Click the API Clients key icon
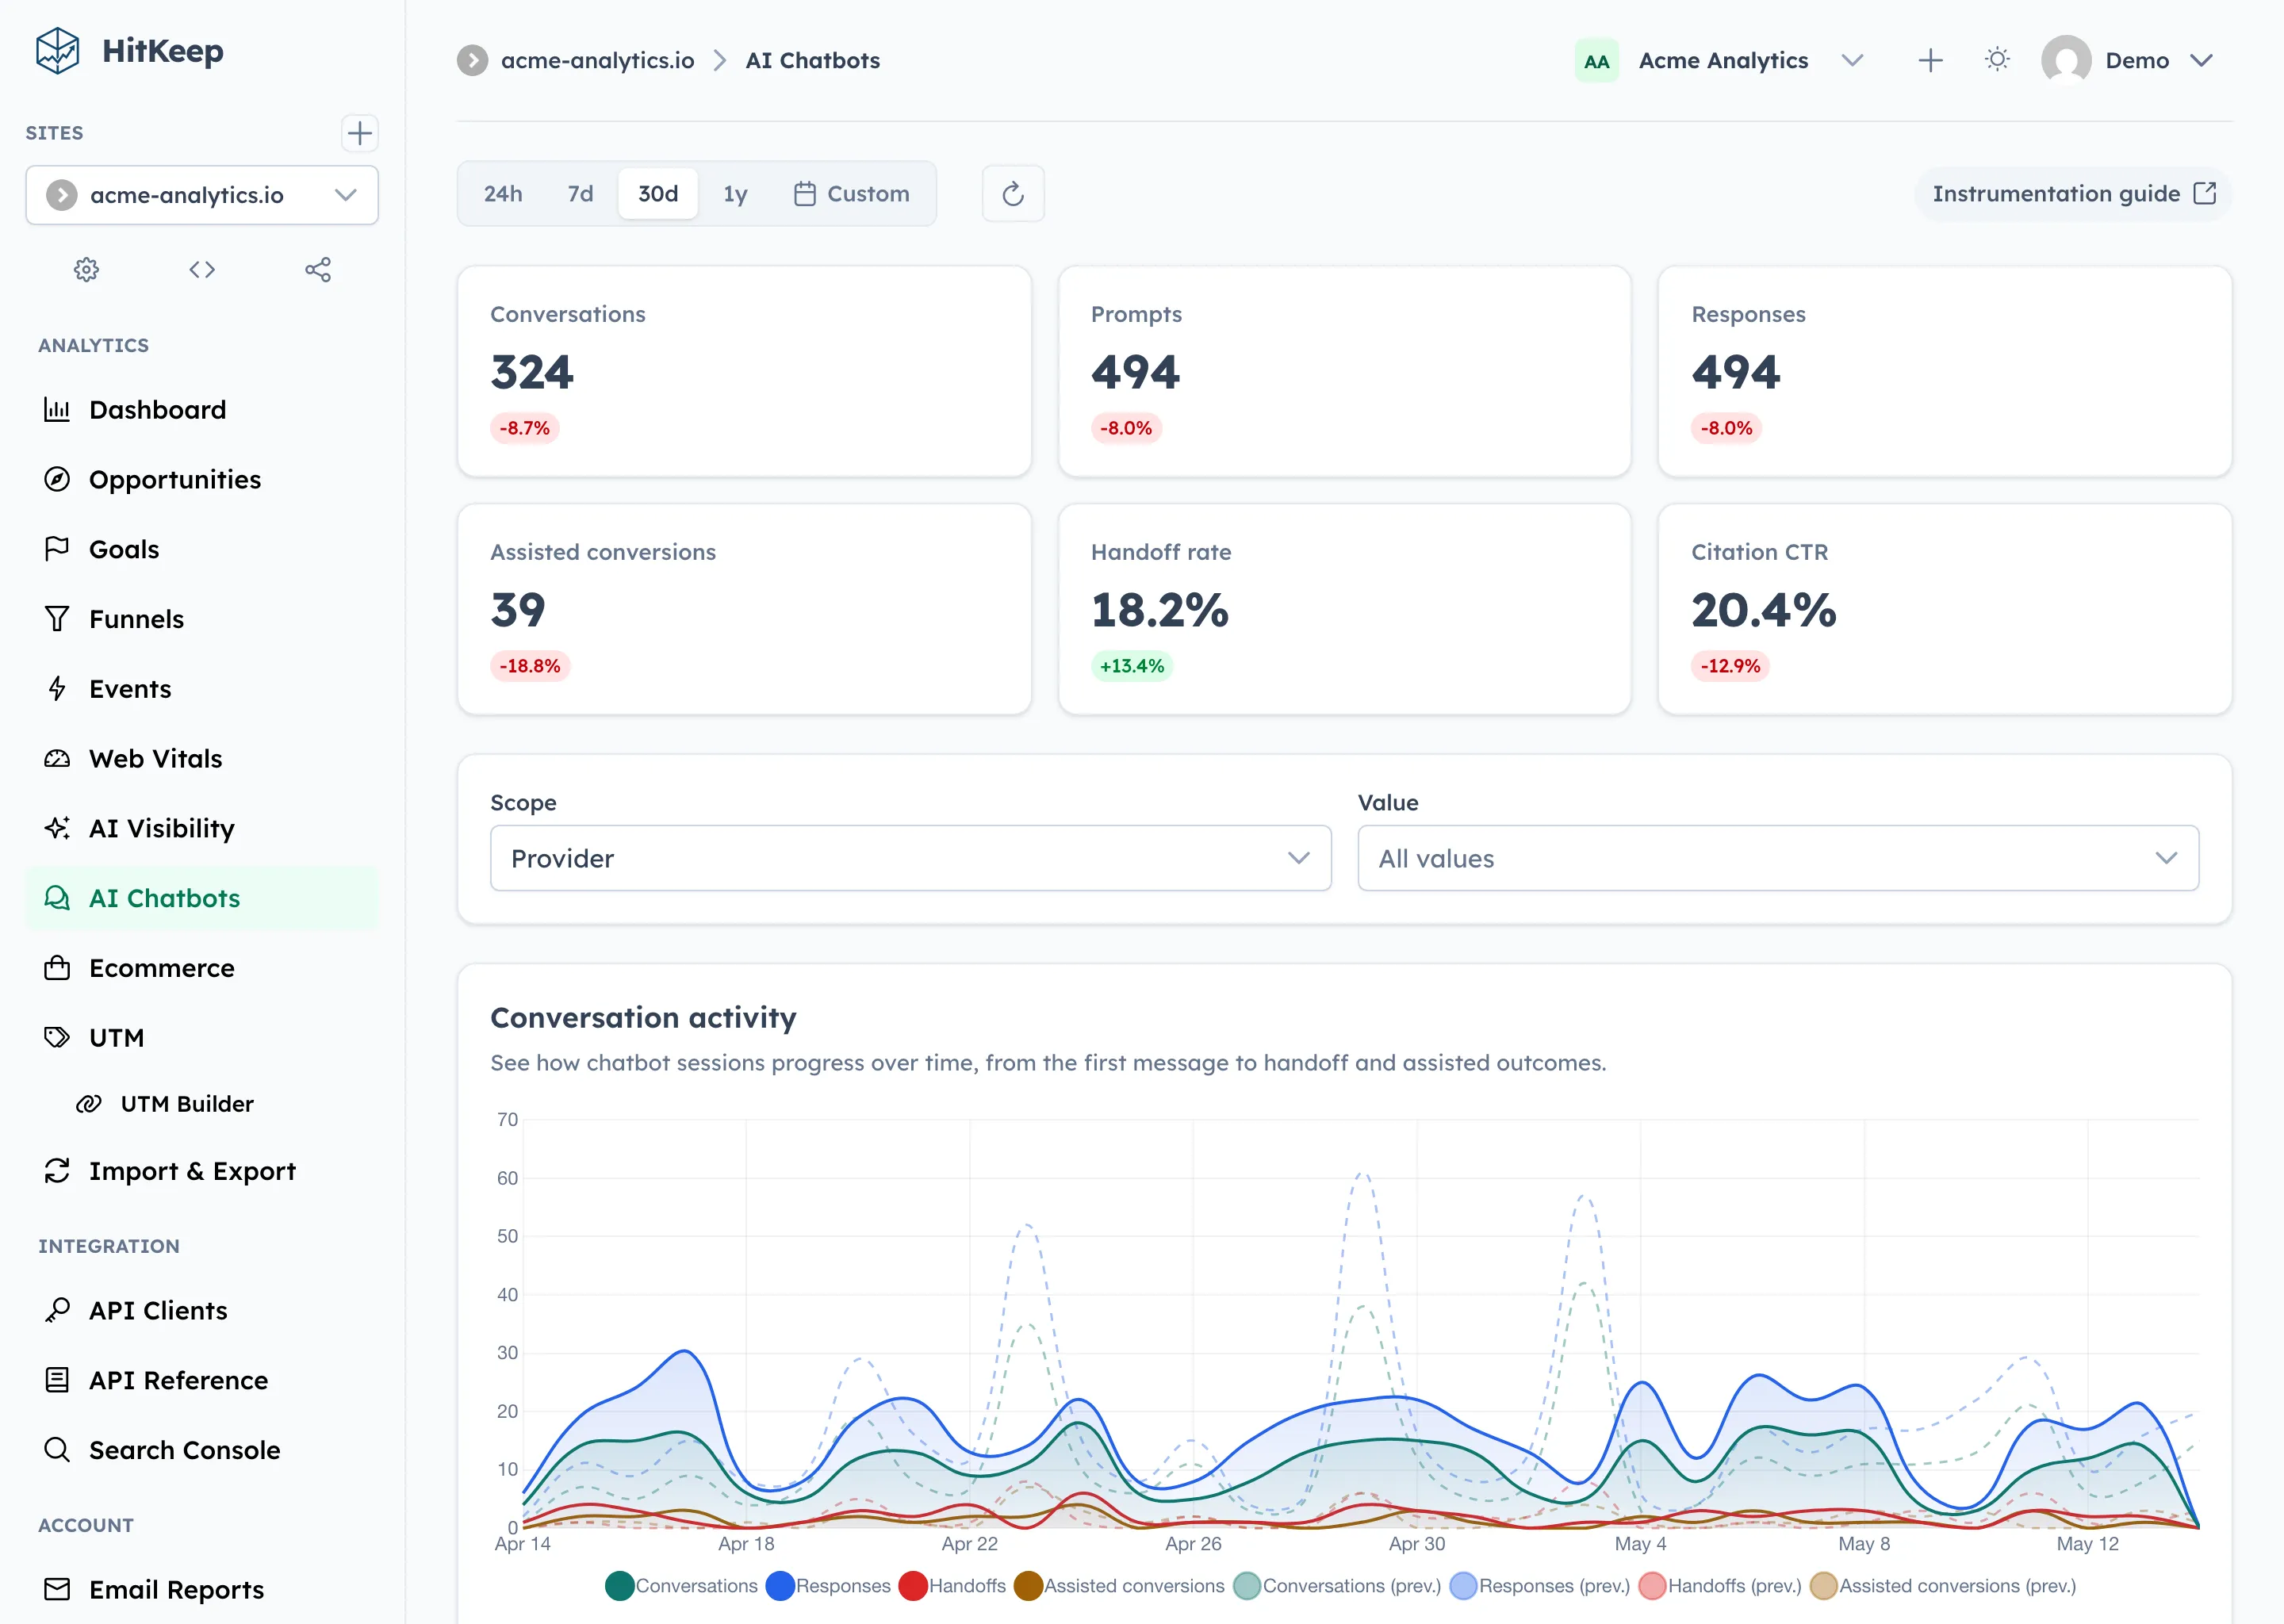Screen dimensions: 2284x1624 pyautogui.click(x=57, y=1310)
